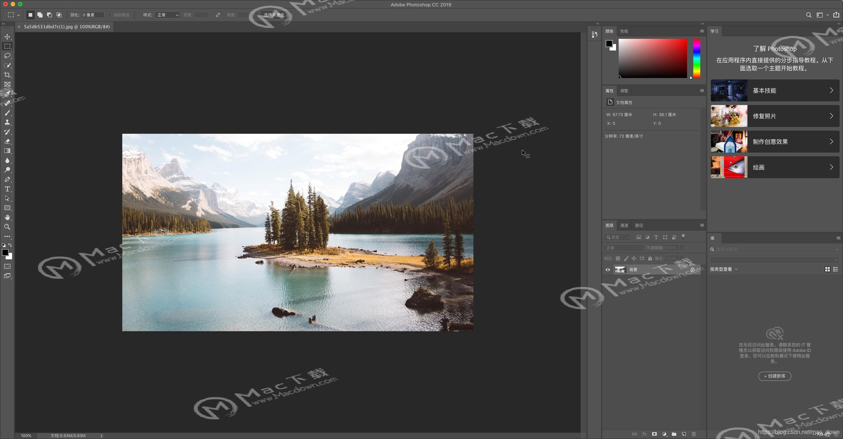Expand the 按类型查看 dropdown

[x=724, y=269]
